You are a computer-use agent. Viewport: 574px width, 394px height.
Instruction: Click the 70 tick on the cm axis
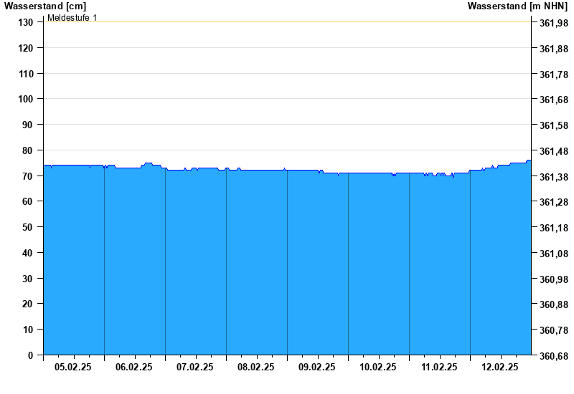[x=29, y=176]
